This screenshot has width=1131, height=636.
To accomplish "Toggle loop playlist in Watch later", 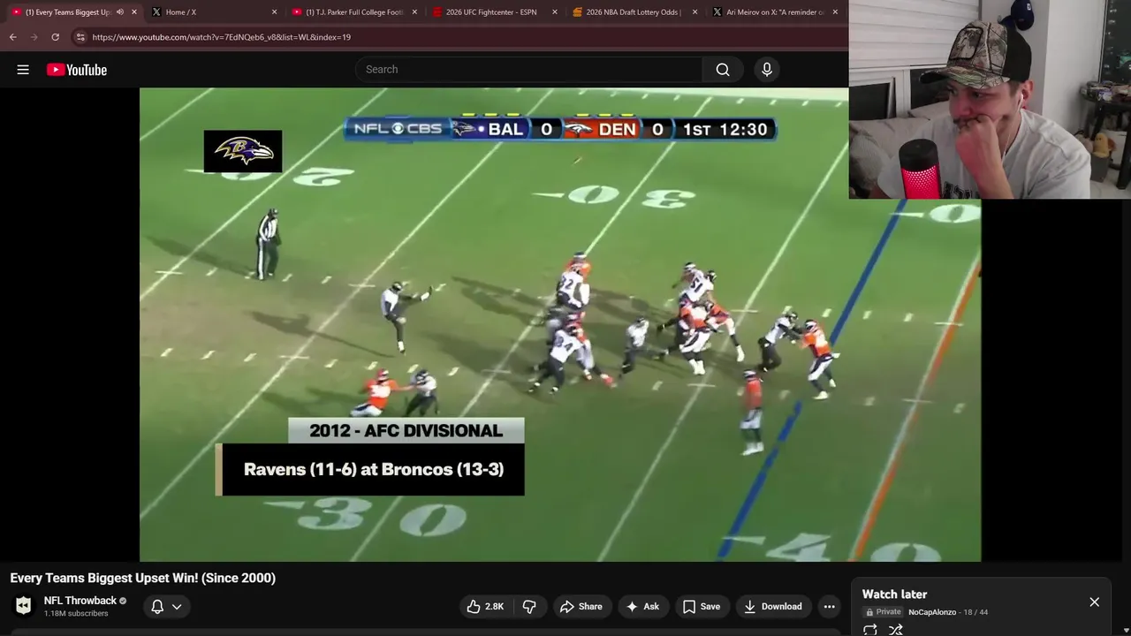I will coord(870,630).
